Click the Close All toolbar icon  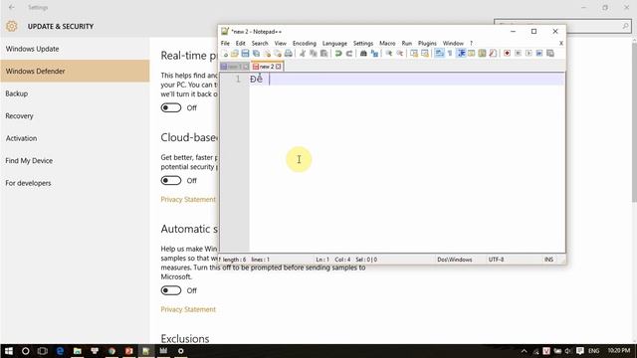point(278,53)
